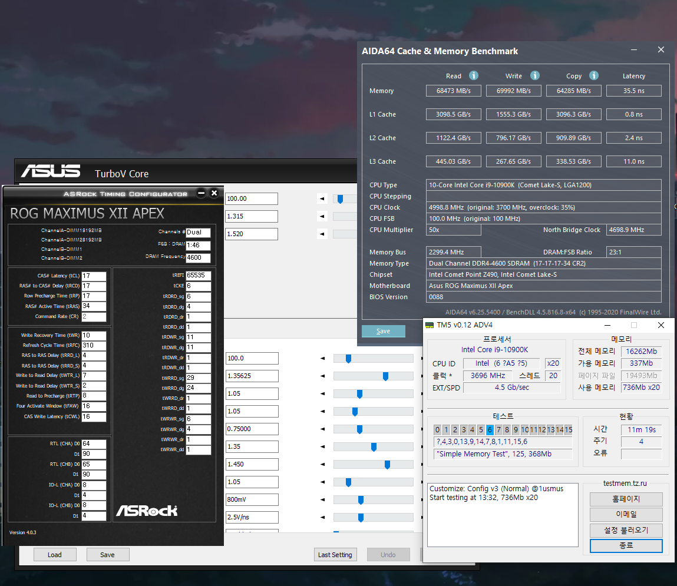Click the 홈페이지 button in TM5
Image resolution: width=677 pixels, height=586 pixels.
(626, 499)
